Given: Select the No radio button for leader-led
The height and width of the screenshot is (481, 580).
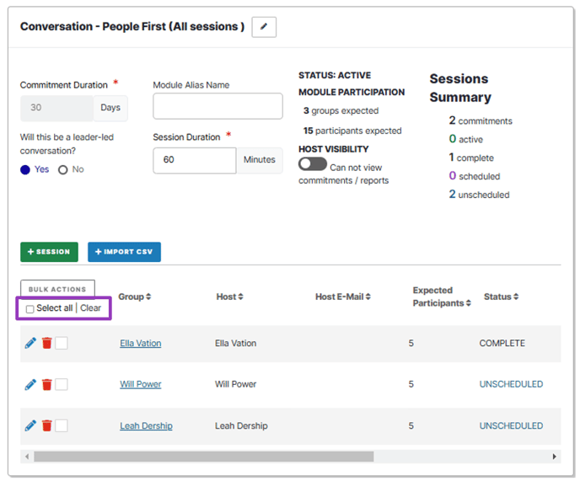Looking at the screenshot, I should 62,170.
